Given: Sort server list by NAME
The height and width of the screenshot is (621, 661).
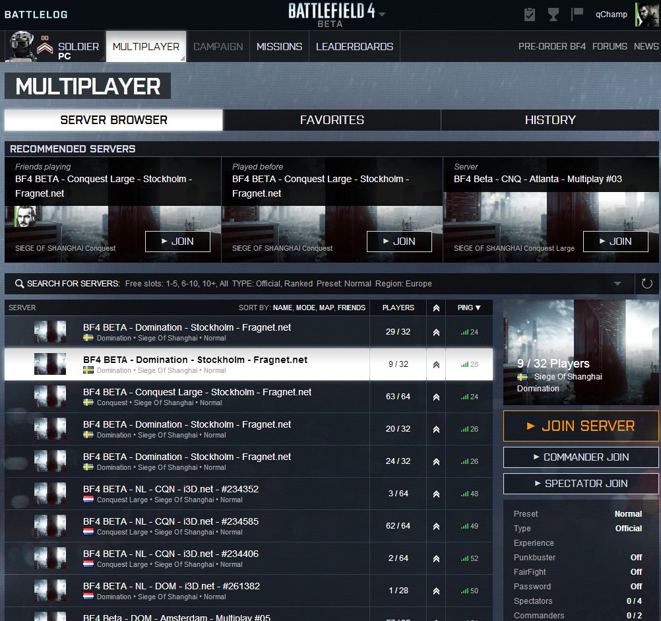Looking at the screenshot, I should 282,308.
